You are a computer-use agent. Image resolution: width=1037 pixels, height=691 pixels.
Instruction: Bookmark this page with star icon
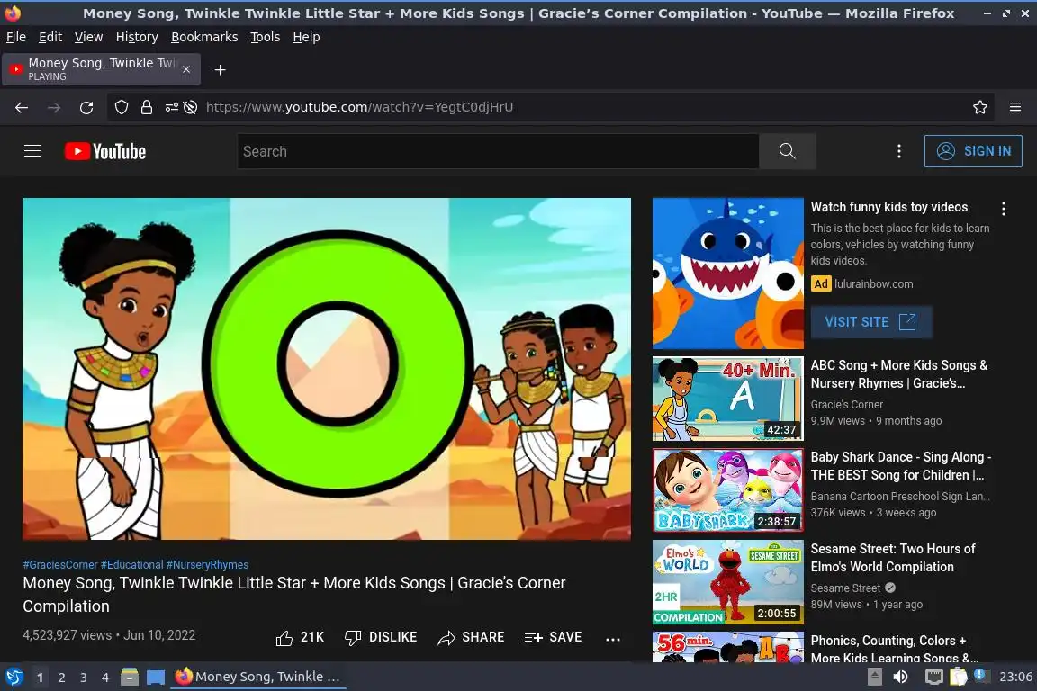980,107
